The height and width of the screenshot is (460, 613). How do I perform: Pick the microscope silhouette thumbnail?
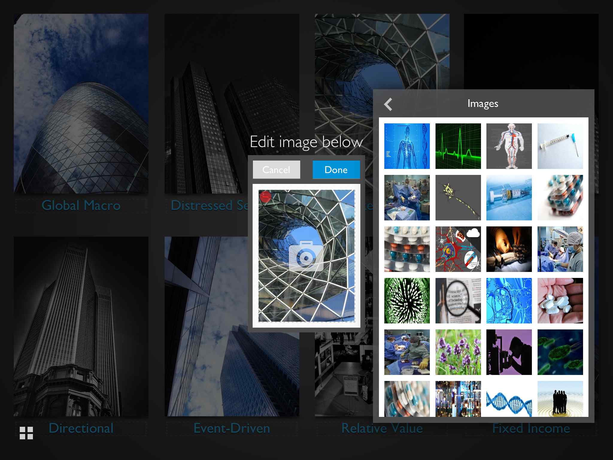pyautogui.click(x=509, y=352)
